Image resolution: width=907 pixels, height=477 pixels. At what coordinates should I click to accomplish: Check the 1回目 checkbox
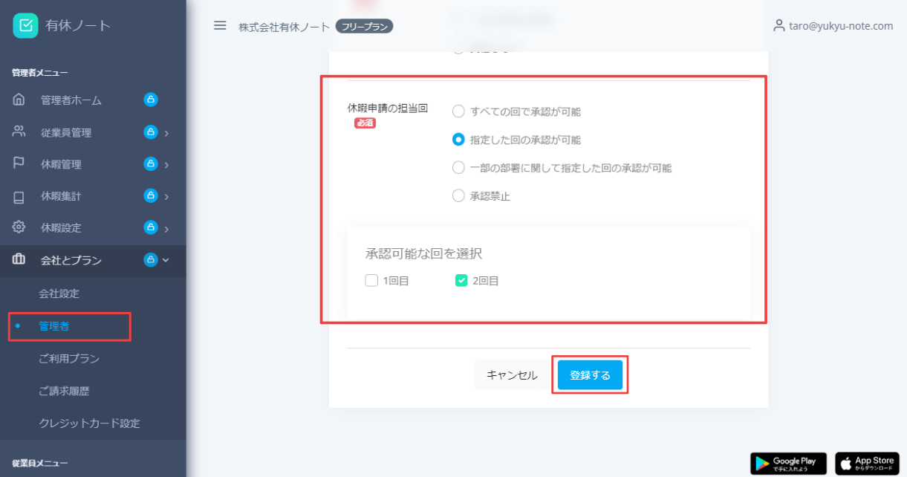pyautogui.click(x=371, y=280)
